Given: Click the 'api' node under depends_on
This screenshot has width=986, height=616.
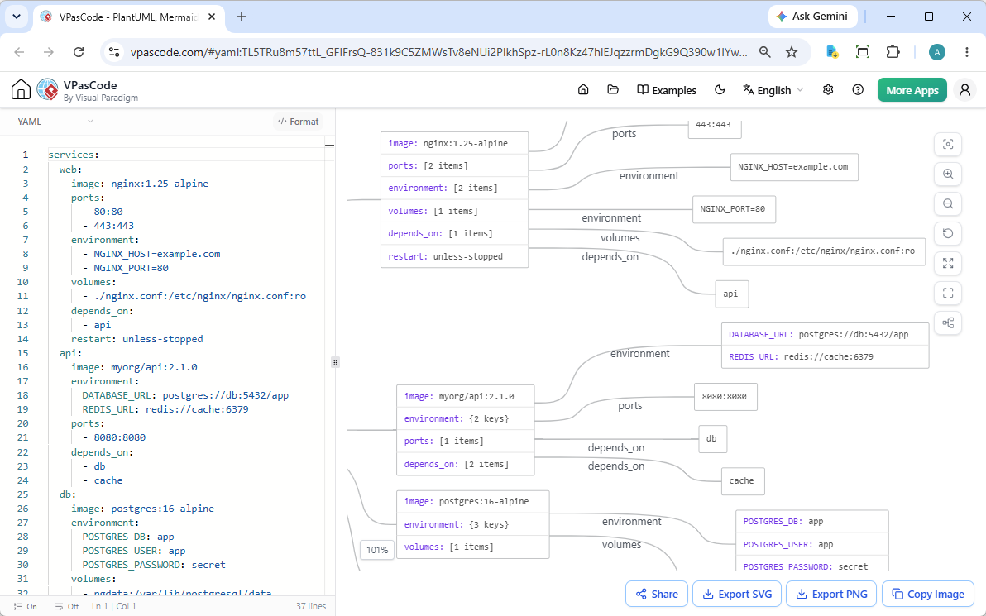Looking at the screenshot, I should 731,294.
